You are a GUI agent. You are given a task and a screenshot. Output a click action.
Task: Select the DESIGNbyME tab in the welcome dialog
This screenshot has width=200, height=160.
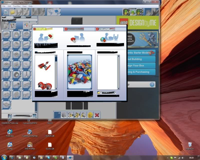[48, 29]
